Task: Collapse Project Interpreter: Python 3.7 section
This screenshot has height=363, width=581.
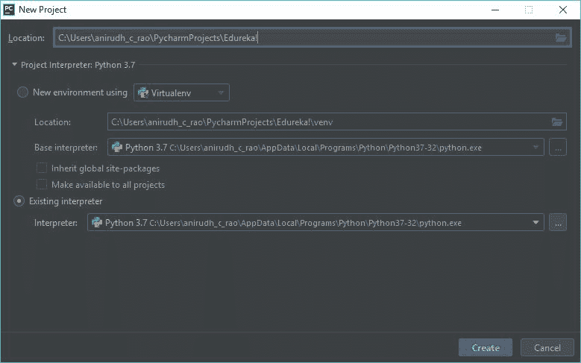Action: tap(14, 64)
